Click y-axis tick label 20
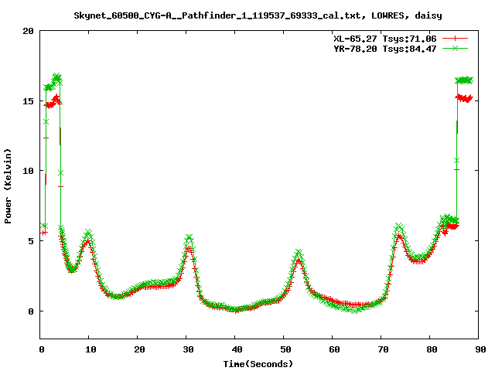This screenshot has width=495, height=371. tap(28, 31)
